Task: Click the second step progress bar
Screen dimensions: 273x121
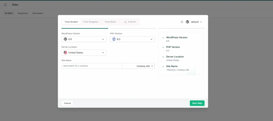Action: pyautogui.click(x=133, y=28)
